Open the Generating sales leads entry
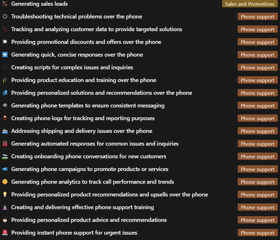The width and height of the screenshot is (280, 240). click(39, 4)
